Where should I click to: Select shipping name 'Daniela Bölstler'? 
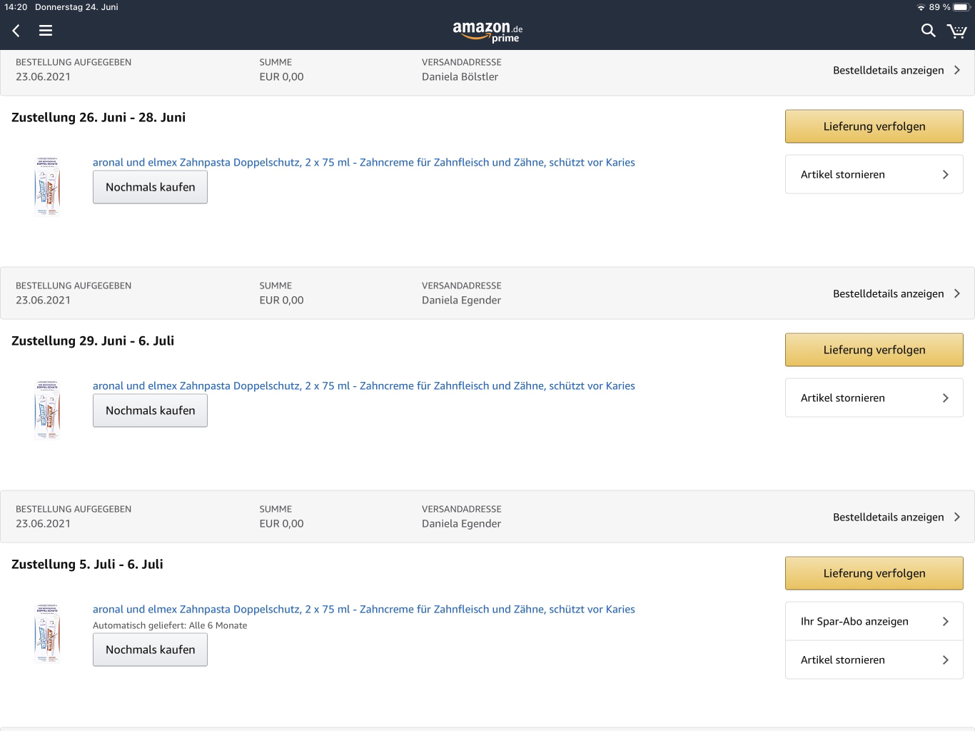point(460,76)
